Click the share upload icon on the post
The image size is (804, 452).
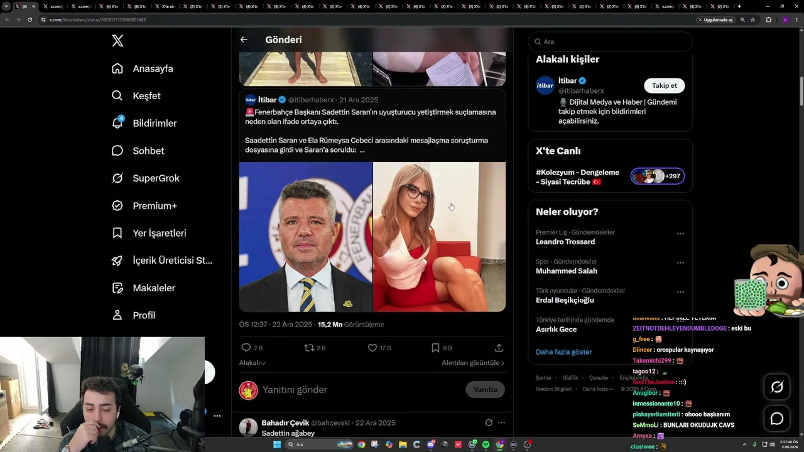click(x=499, y=348)
